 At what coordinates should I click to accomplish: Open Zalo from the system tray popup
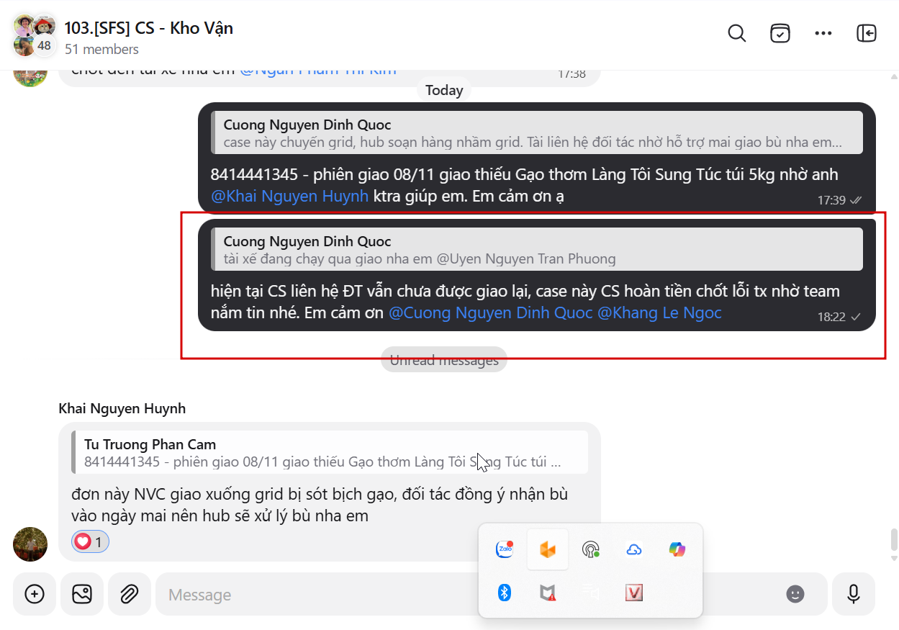[x=505, y=549]
